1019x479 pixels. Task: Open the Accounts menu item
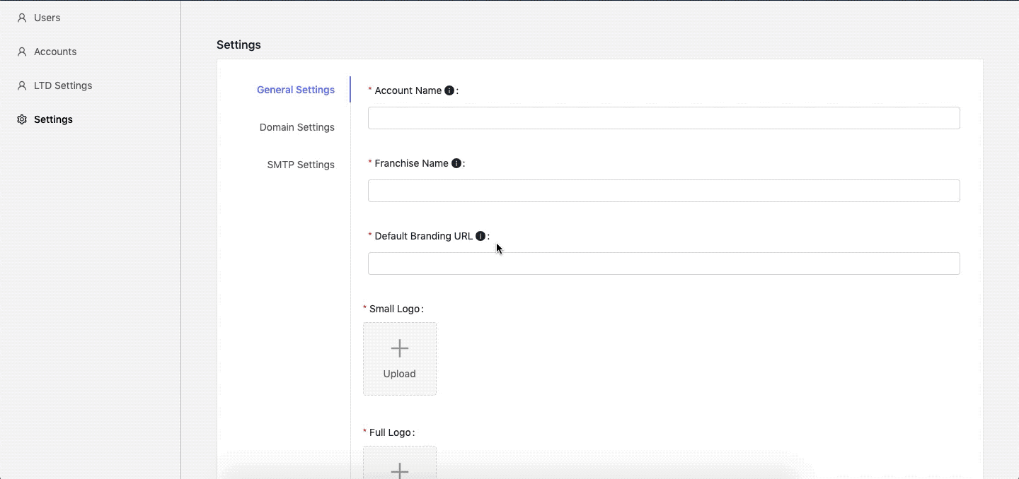tap(55, 52)
